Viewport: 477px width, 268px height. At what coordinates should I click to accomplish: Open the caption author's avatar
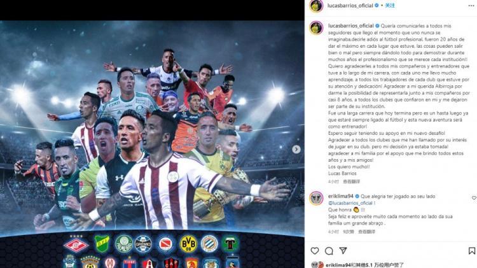coord(316,28)
